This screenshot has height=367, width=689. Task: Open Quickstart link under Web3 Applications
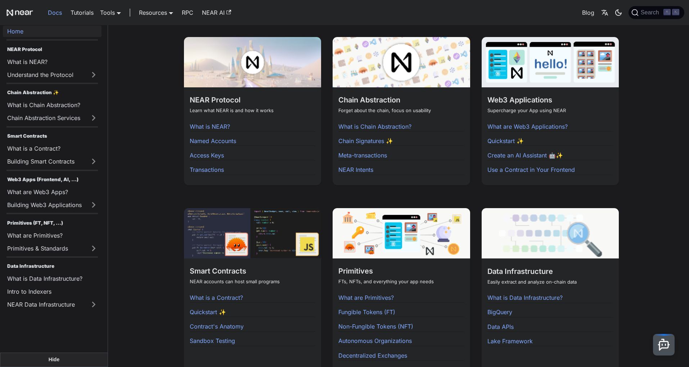point(505,141)
